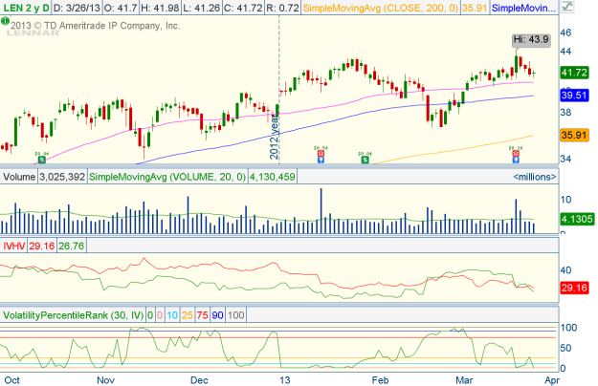598x386 pixels.
Task: Click the red 75 level value in VolatilityPercentileRank
Action: 203,314
